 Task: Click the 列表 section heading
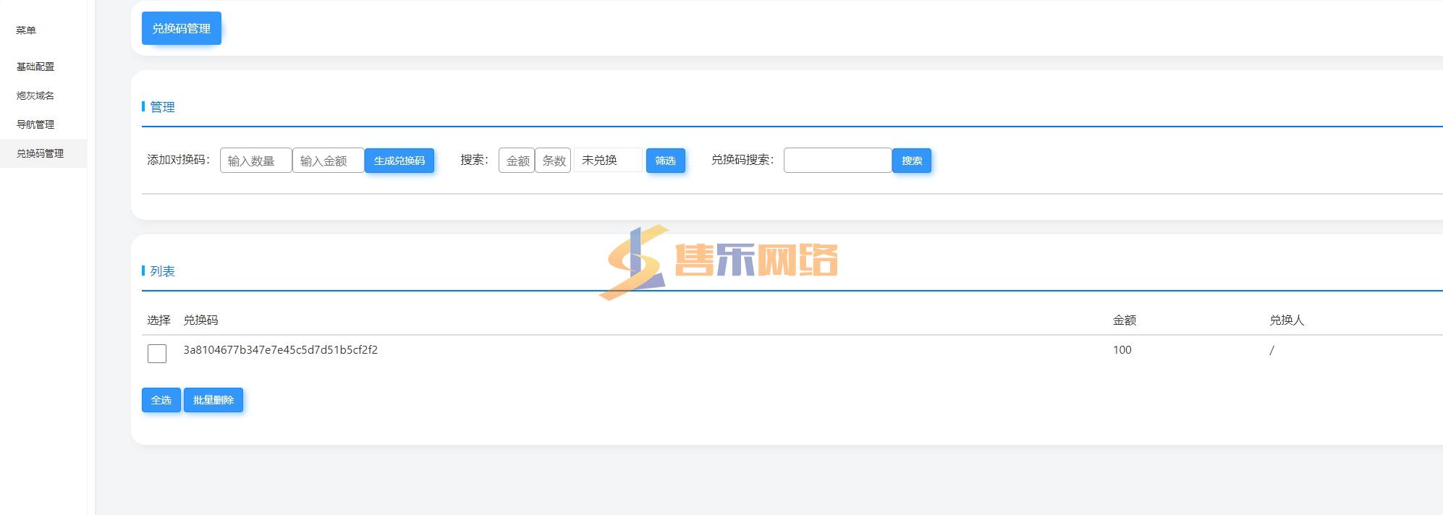(162, 271)
